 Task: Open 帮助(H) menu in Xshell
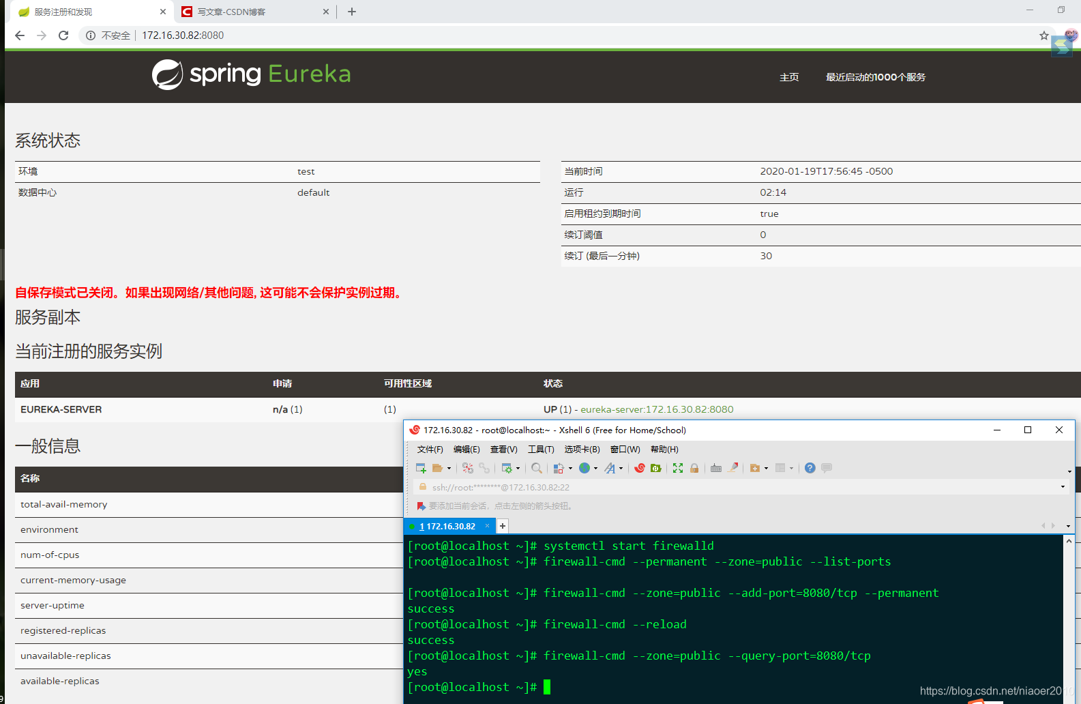[664, 450]
